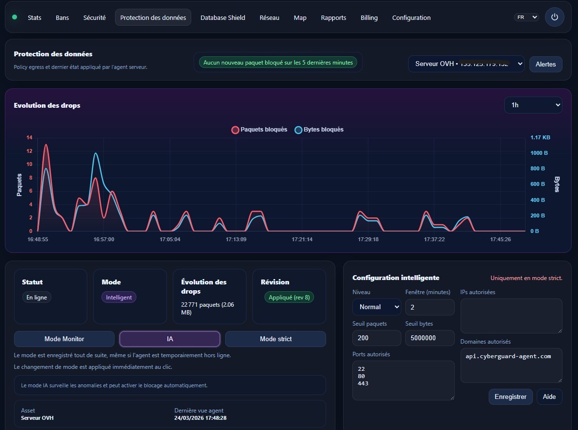The width and height of the screenshot is (578, 430).
Task: Click the power logout icon
Action: click(x=554, y=17)
